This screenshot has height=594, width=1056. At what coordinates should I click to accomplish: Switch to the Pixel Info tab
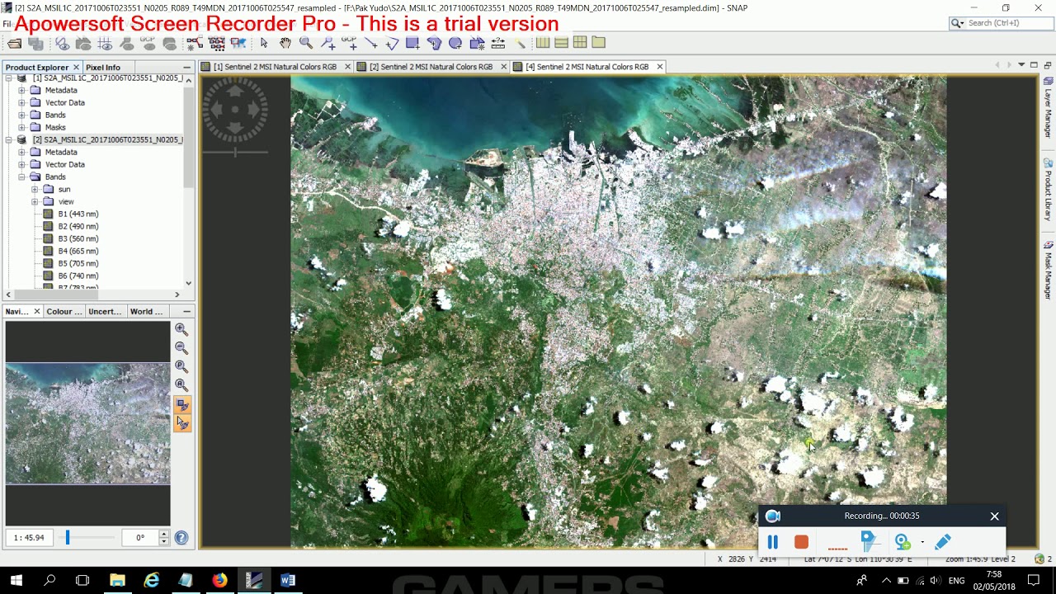102,67
